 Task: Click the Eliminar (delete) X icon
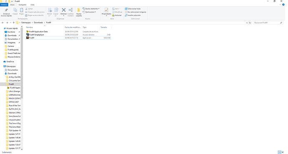(x=63, y=10)
